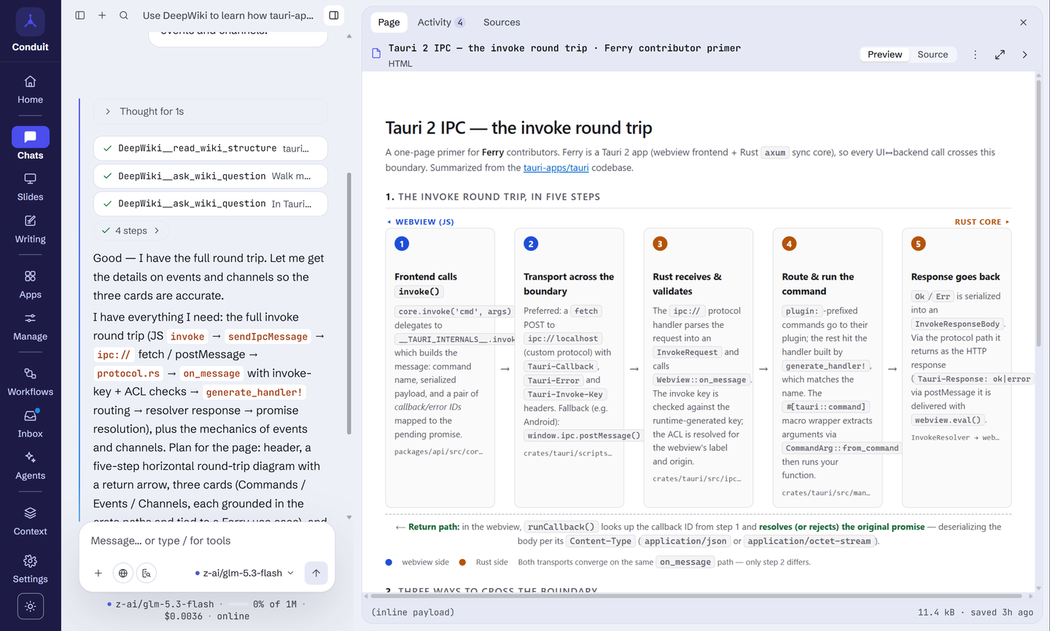Open the z-ai/glm-5.3-flash model dropdown
The width and height of the screenshot is (1050, 631).
pyautogui.click(x=244, y=573)
